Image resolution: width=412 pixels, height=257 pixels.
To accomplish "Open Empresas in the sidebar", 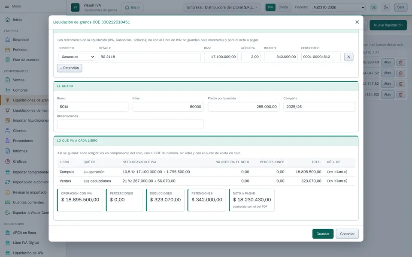I will (x=21, y=39).
